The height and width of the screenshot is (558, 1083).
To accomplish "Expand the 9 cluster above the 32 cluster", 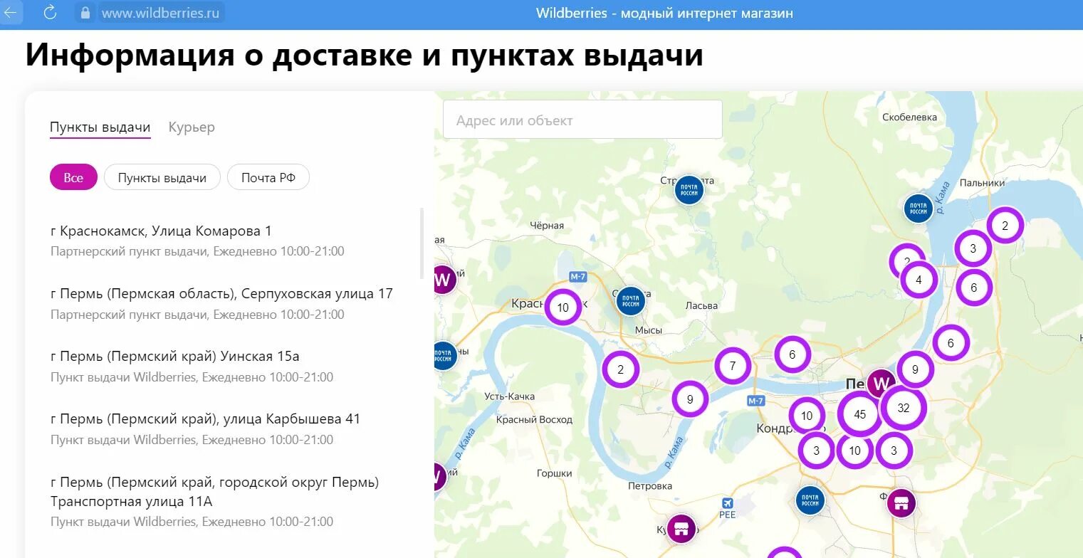I will tap(915, 369).
